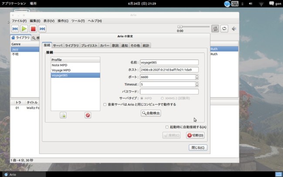The image size is (283, 177).
Task: Open the Wi-Fi network indicator
Action: 261,4
